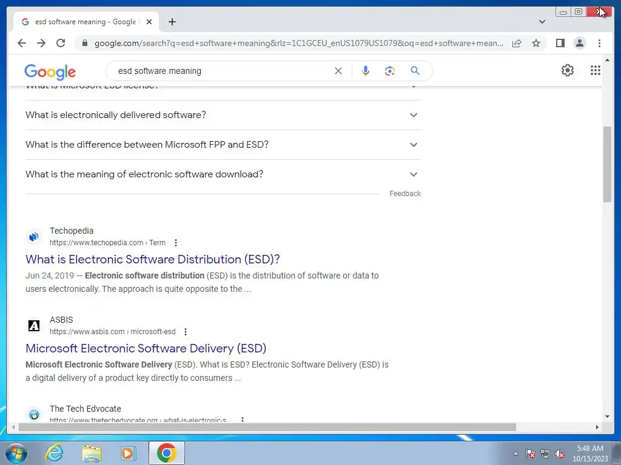621x465 pixels.
Task: Open the Windows Start menu
Action: click(16, 453)
